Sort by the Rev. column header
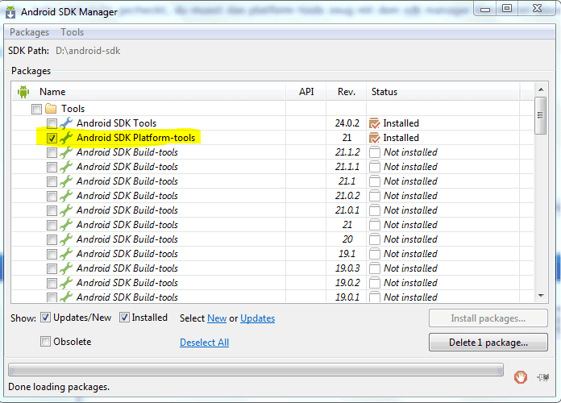 pyautogui.click(x=347, y=92)
